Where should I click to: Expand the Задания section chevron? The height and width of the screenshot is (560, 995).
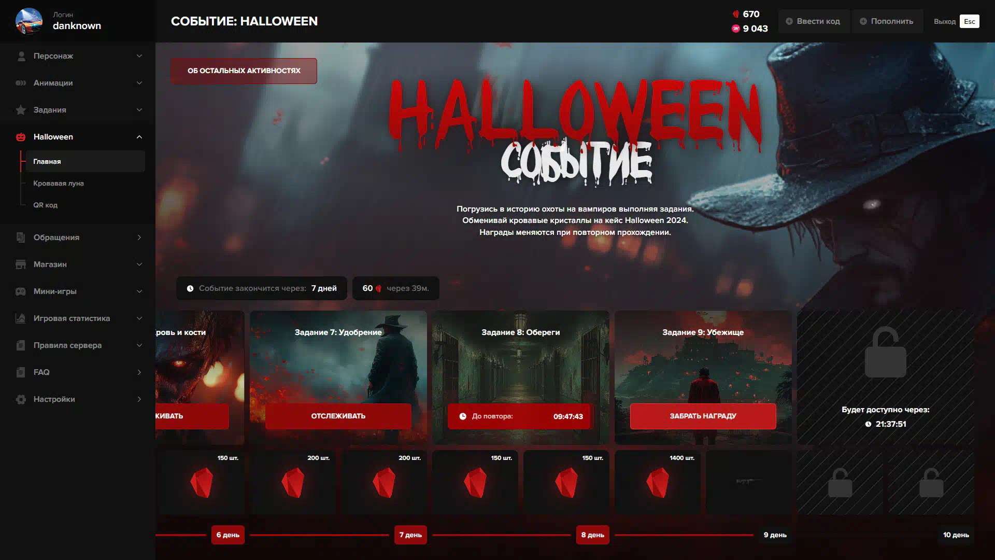[139, 110]
